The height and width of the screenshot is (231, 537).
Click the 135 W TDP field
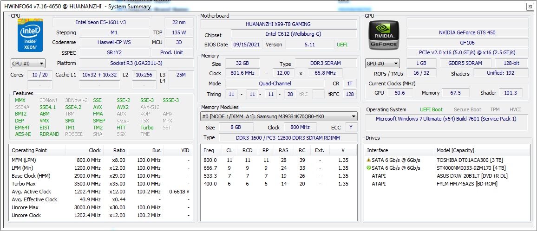179,33
